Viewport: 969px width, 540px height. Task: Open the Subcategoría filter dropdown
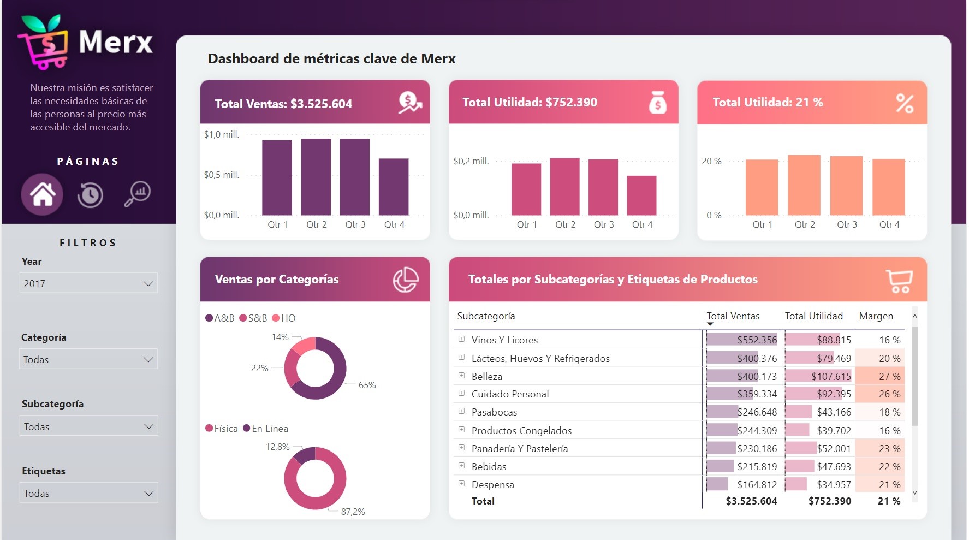click(x=88, y=426)
